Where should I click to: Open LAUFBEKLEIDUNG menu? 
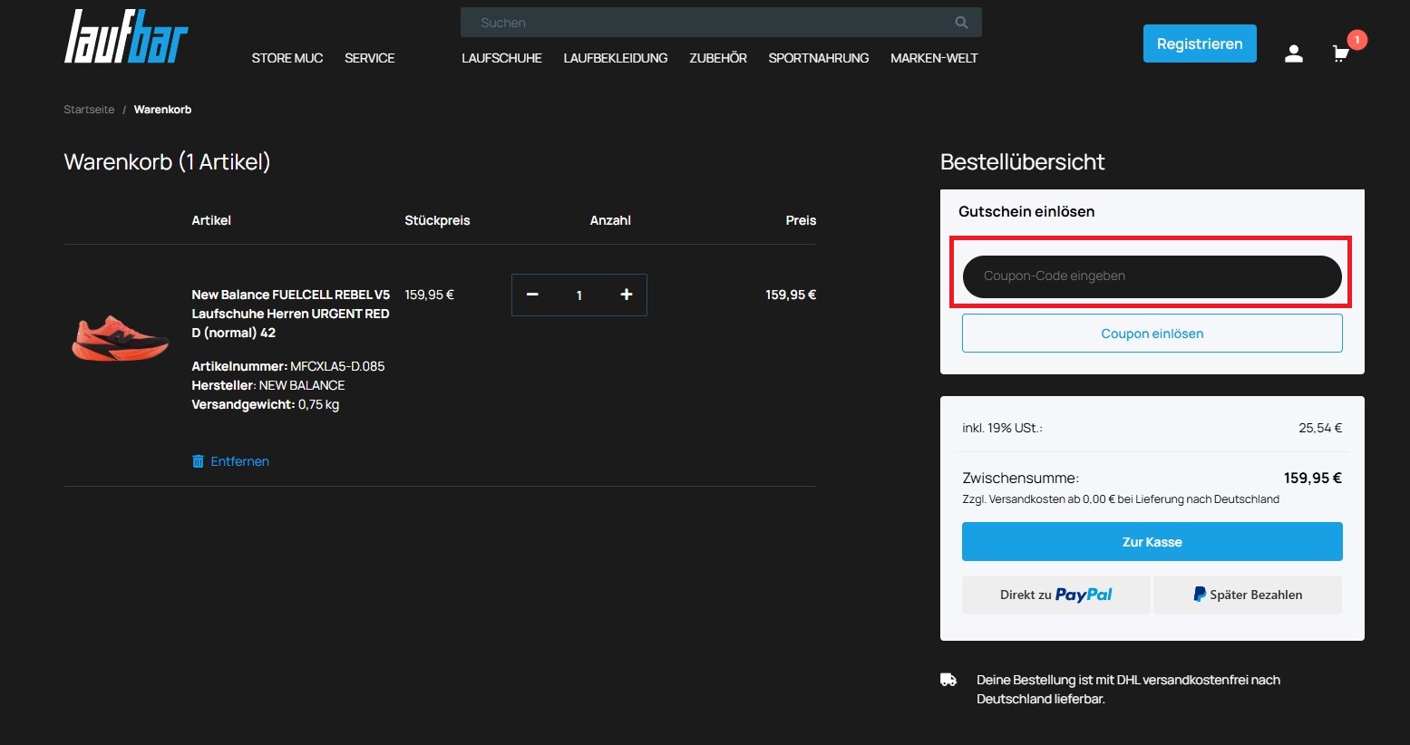pyautogui.click(x=616, y=58)
